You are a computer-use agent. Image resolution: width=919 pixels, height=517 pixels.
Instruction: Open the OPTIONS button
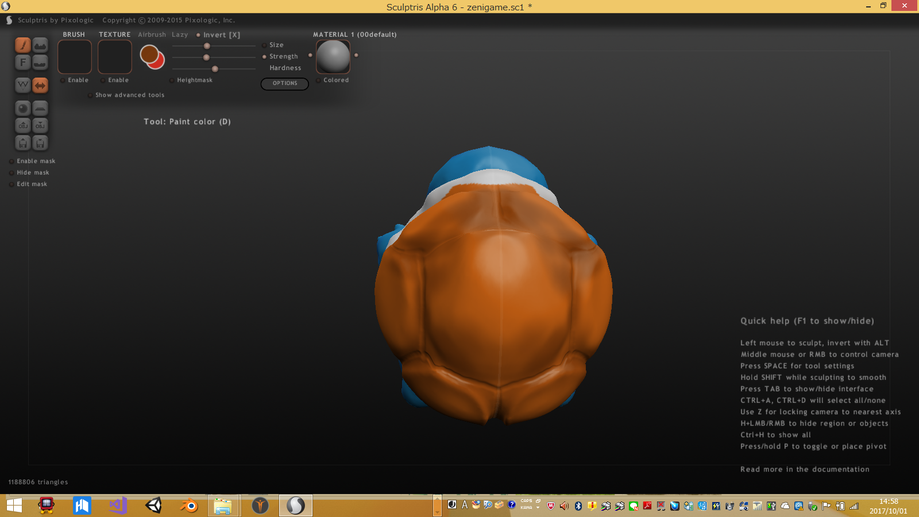pos(285,83)
